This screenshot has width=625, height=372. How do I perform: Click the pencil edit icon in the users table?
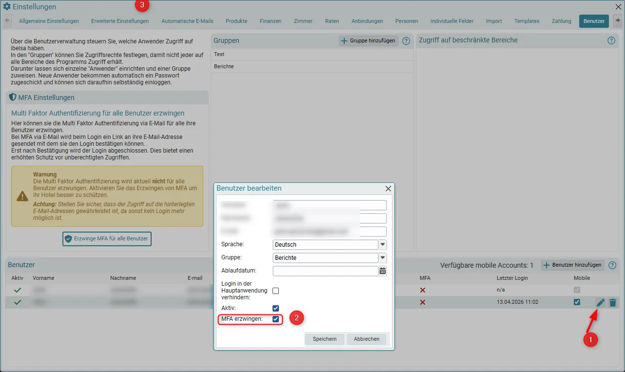click(x=601, y=302)
